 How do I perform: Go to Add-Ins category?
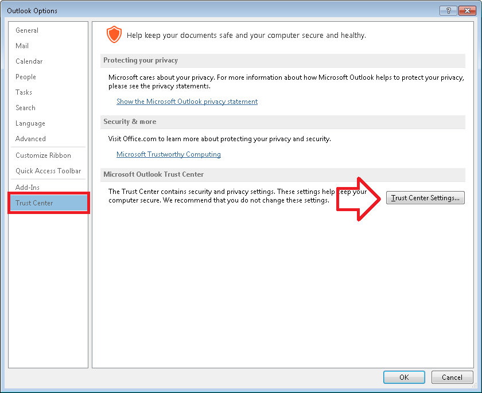(x=48, y=187)
